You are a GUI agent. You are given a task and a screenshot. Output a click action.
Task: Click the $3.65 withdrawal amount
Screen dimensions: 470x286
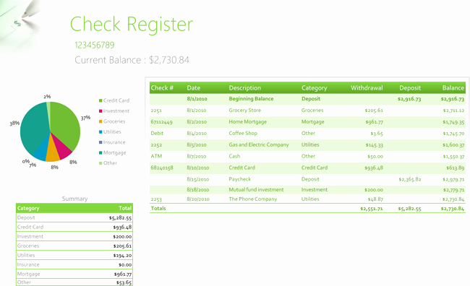pyautogui.click(x=377, y=134)
